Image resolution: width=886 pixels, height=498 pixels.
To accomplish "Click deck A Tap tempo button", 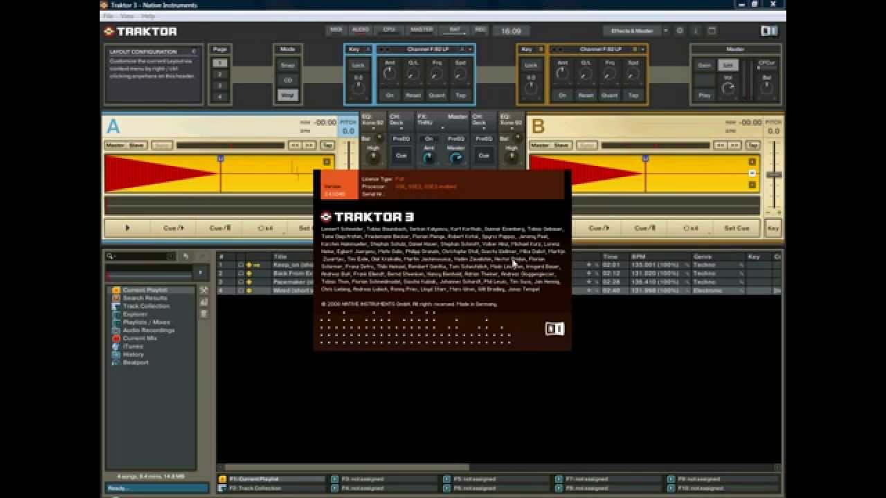I will point(327,145).
